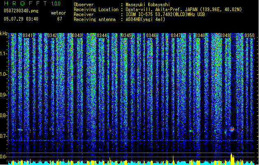Click the tallest yellow peak in the power graph

pos(232,159)
